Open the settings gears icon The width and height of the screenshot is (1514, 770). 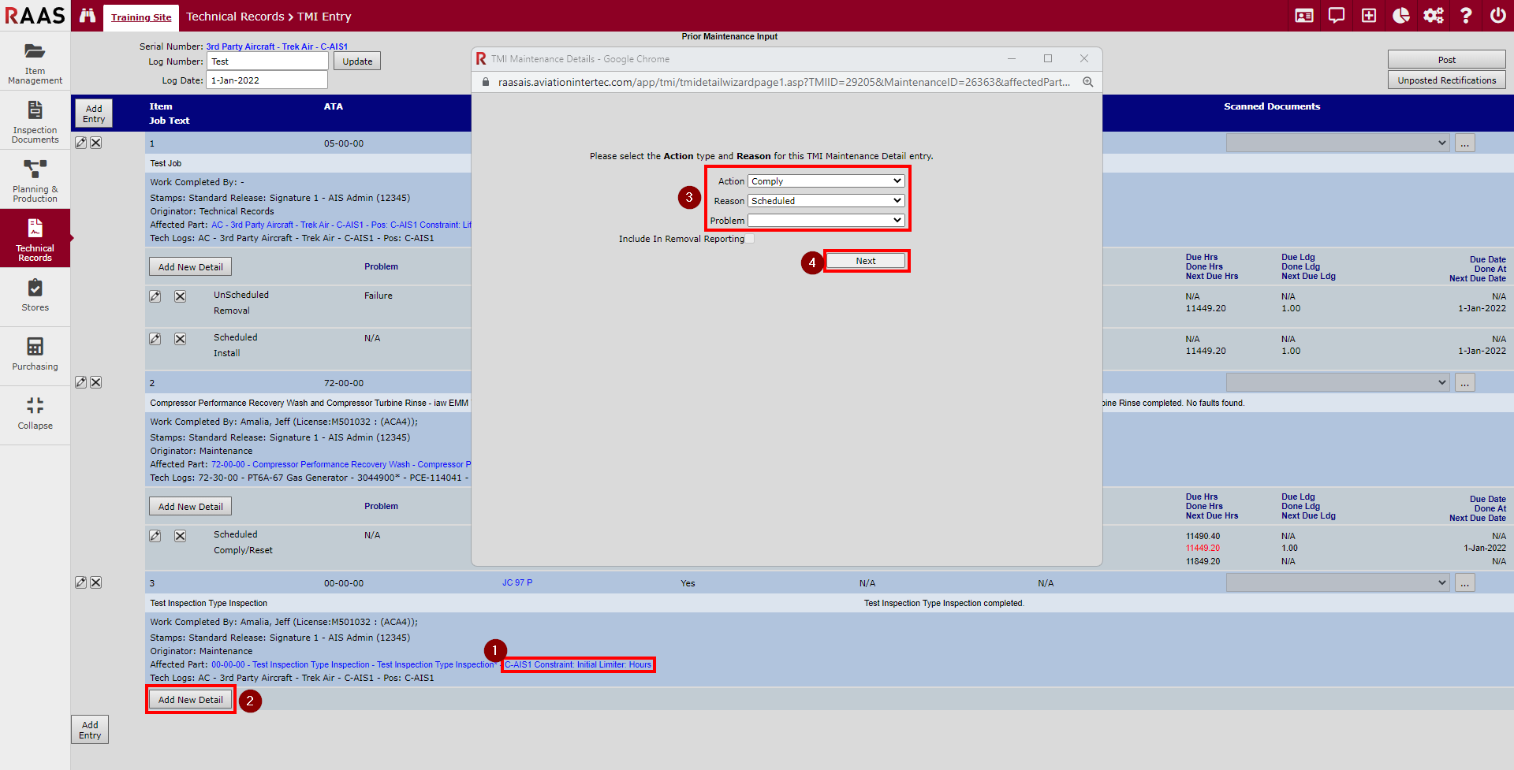1434,16
